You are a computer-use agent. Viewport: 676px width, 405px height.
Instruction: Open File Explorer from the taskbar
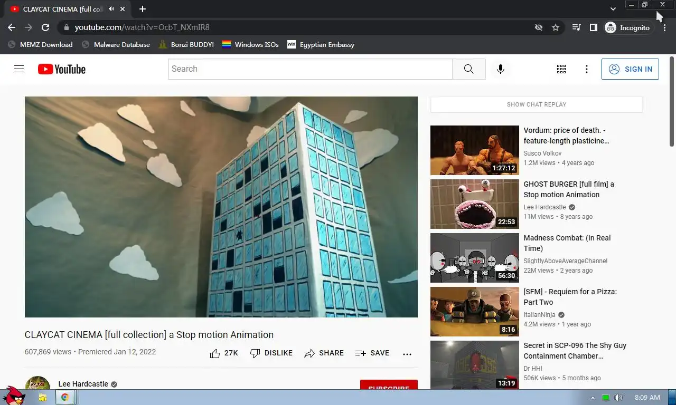(x=43, y=398)
